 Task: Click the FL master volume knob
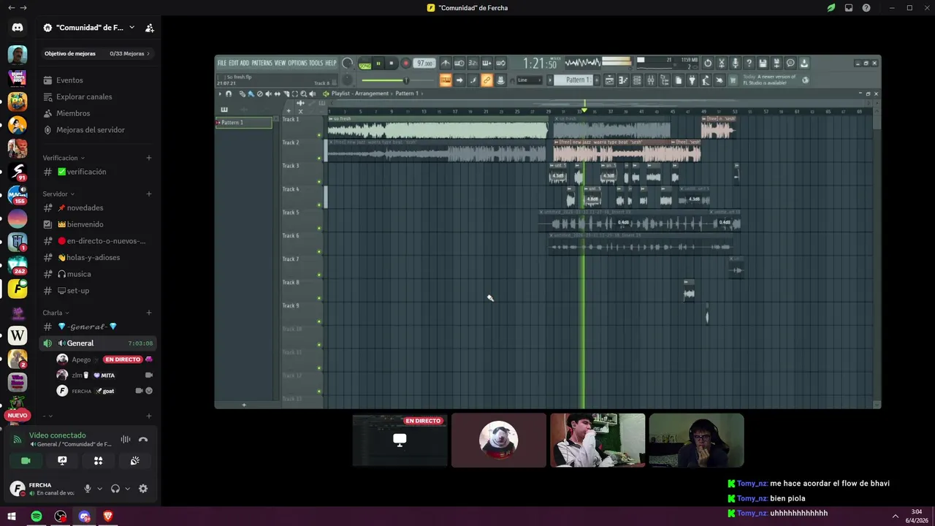coord(348,64)
